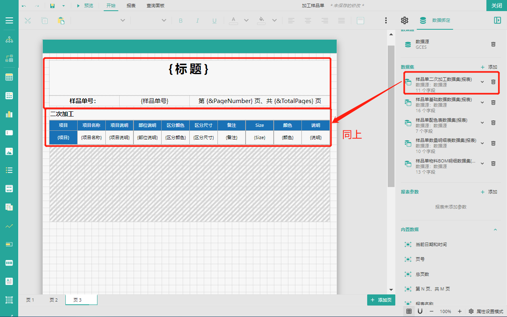Image resolution: width=507 pixels, height=317 pixels.
Task: Switch to 属性设置模式 mode
Action: (x=486, y=311)
